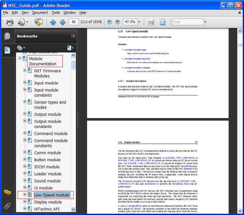Click the fit one full page icon

[x=162, y=22]
